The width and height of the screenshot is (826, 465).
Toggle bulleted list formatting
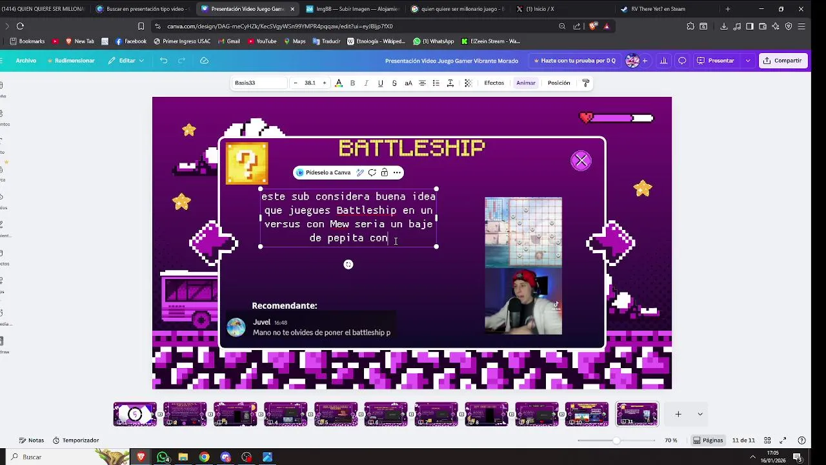pos(436,83)
